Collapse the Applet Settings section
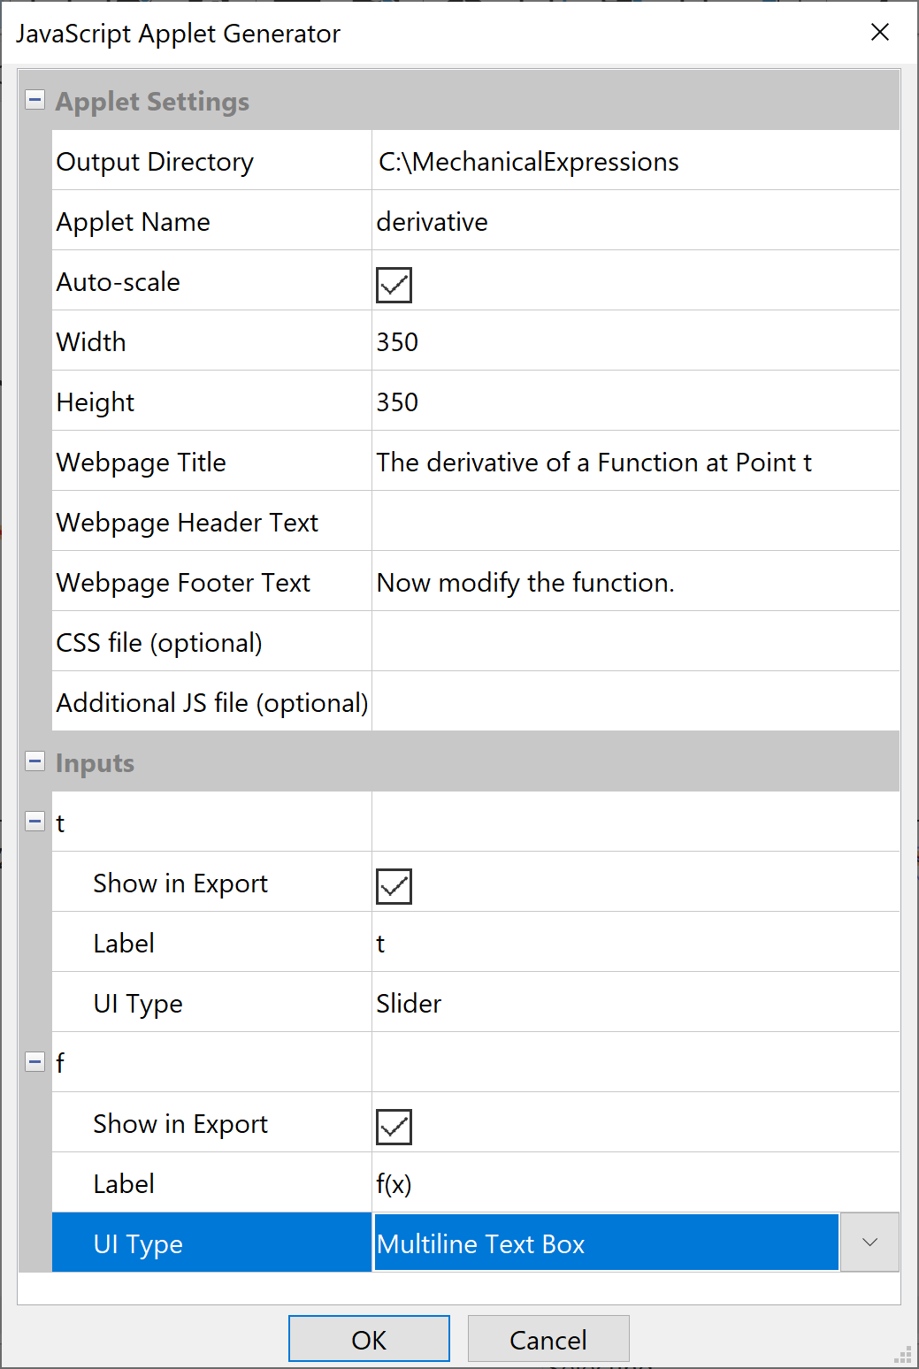 pos(34,100)
